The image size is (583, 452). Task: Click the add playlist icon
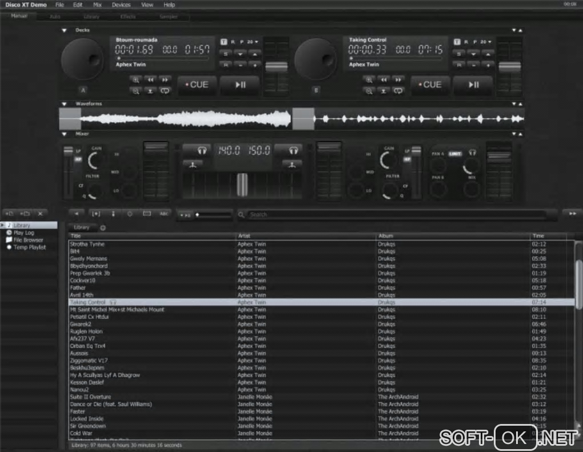point(9,214)
